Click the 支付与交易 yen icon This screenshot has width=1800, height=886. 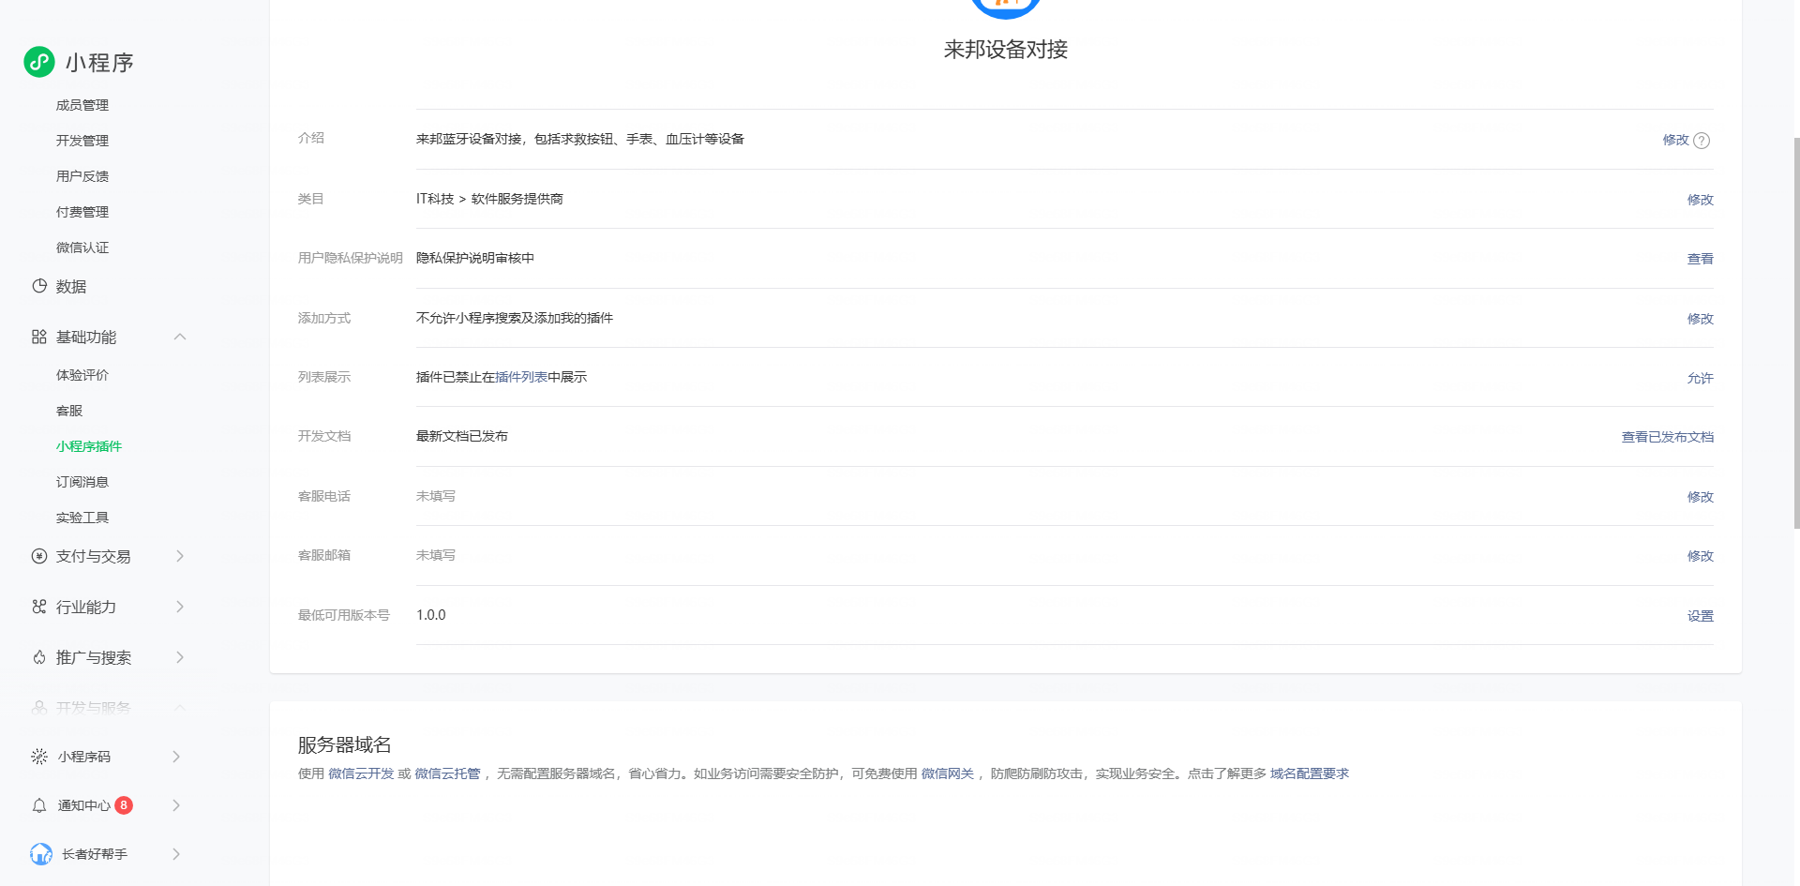pos(39,556)
